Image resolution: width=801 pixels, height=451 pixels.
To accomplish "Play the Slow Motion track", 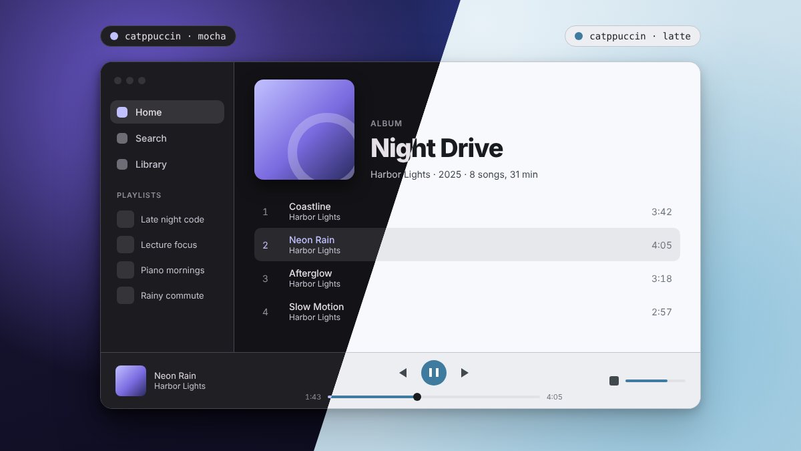I will 467,311.
